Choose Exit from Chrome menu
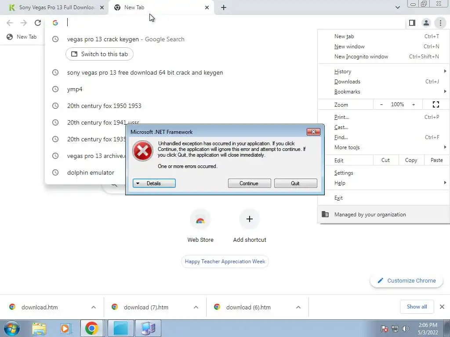This screenshot has height=337, width=450. click(384, 198)
